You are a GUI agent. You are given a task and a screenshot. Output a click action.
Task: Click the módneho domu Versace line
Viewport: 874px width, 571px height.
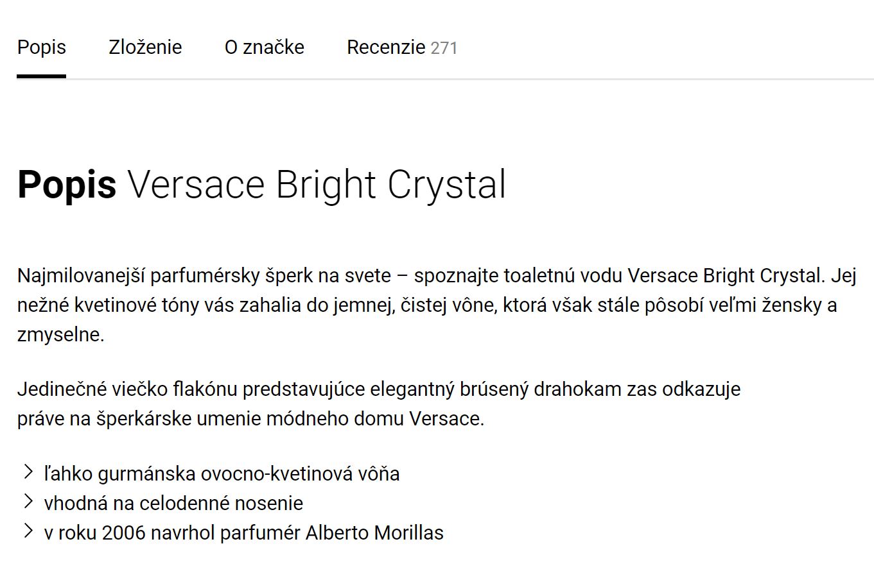tap(250, 419)
